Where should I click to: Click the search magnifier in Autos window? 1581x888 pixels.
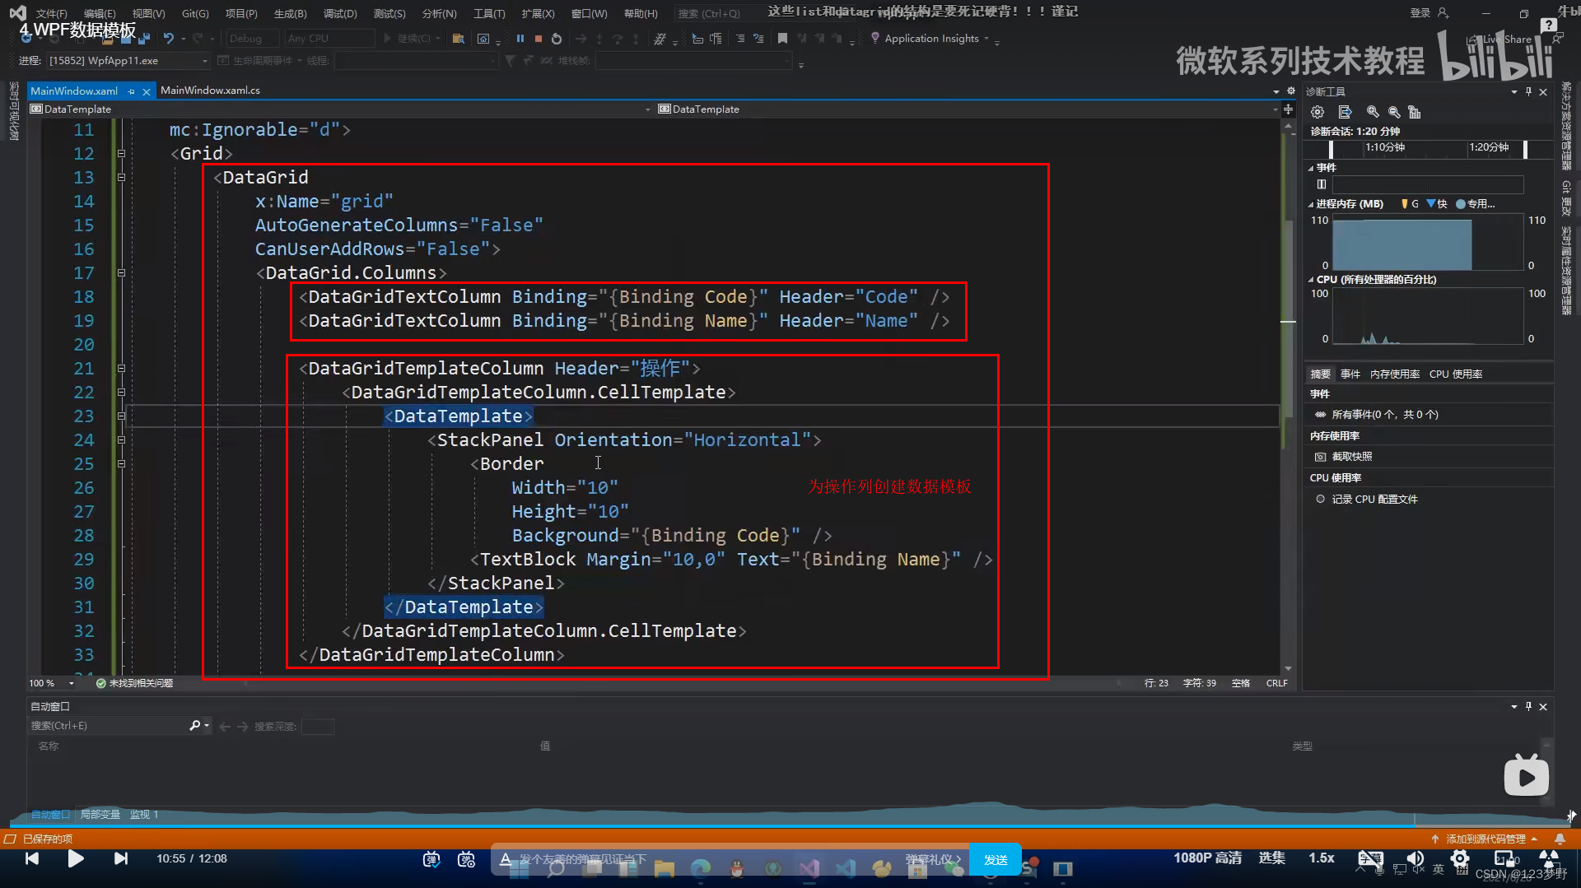click(x=195, y=725)
